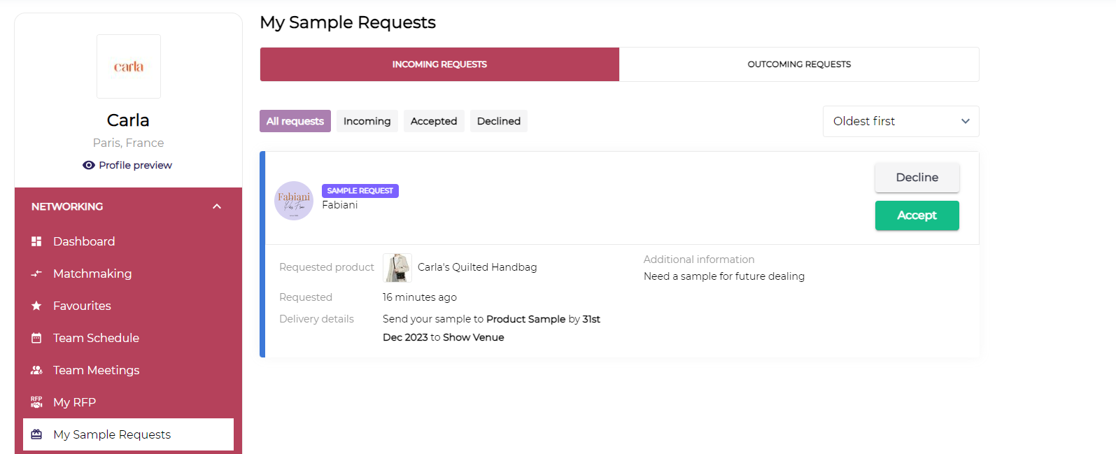The height and width of the screenshot is (454, 1116).
Task: Click the My RFP handshake icon
Action: coord(36,402)
